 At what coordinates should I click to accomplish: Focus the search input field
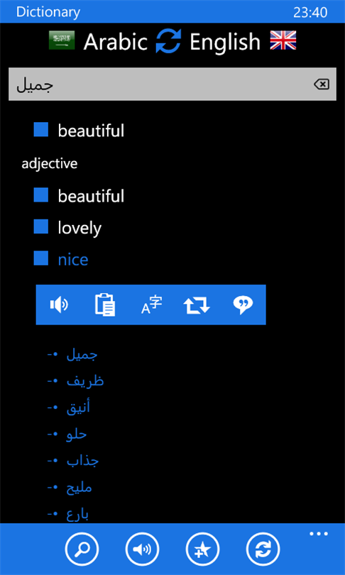pos(172,84)
